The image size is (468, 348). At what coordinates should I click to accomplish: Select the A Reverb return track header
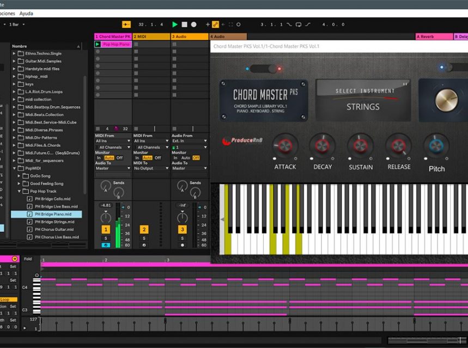[434, 36]
